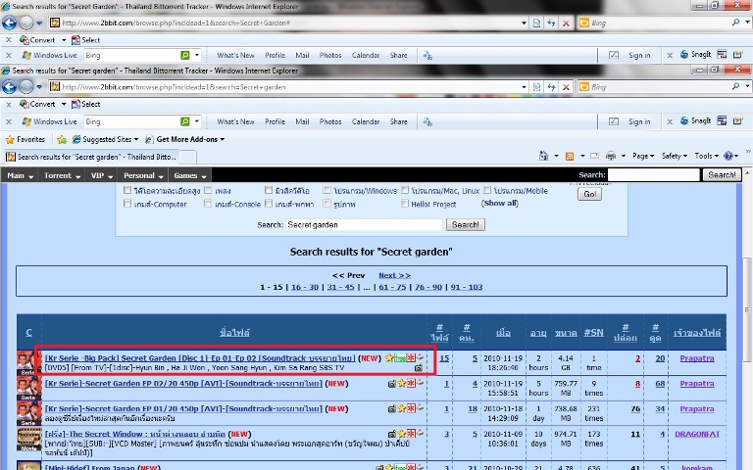Click stop X in back window address bar
This screenshot has width=753, height=470.
click(x=566, y=23)
